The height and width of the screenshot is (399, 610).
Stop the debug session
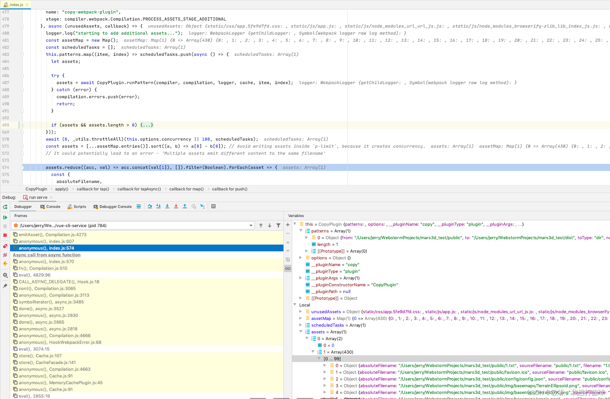[5, 235]
